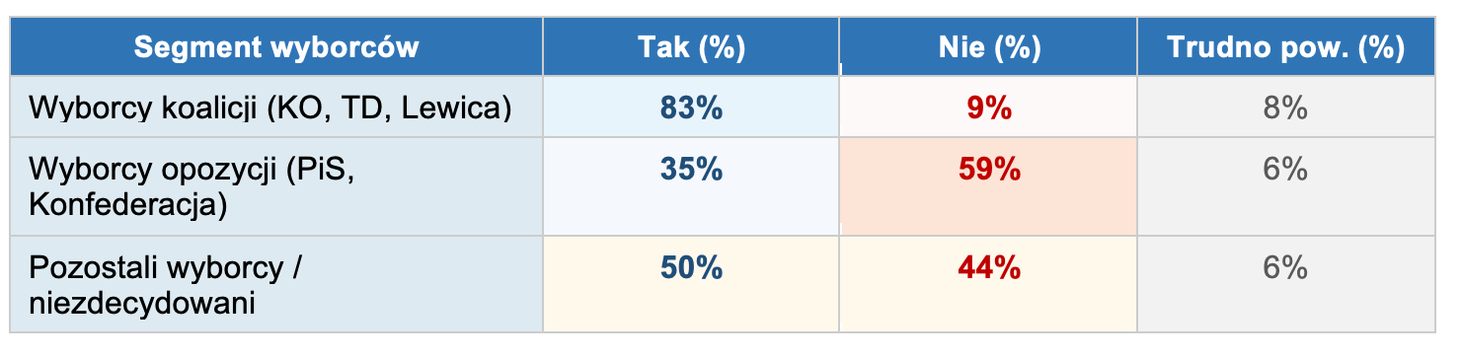Select the 'Trudno pow. (%)' column header
Image resolution: width=1461 pixels, height=358 pixels.
(x=1286, y=47)
